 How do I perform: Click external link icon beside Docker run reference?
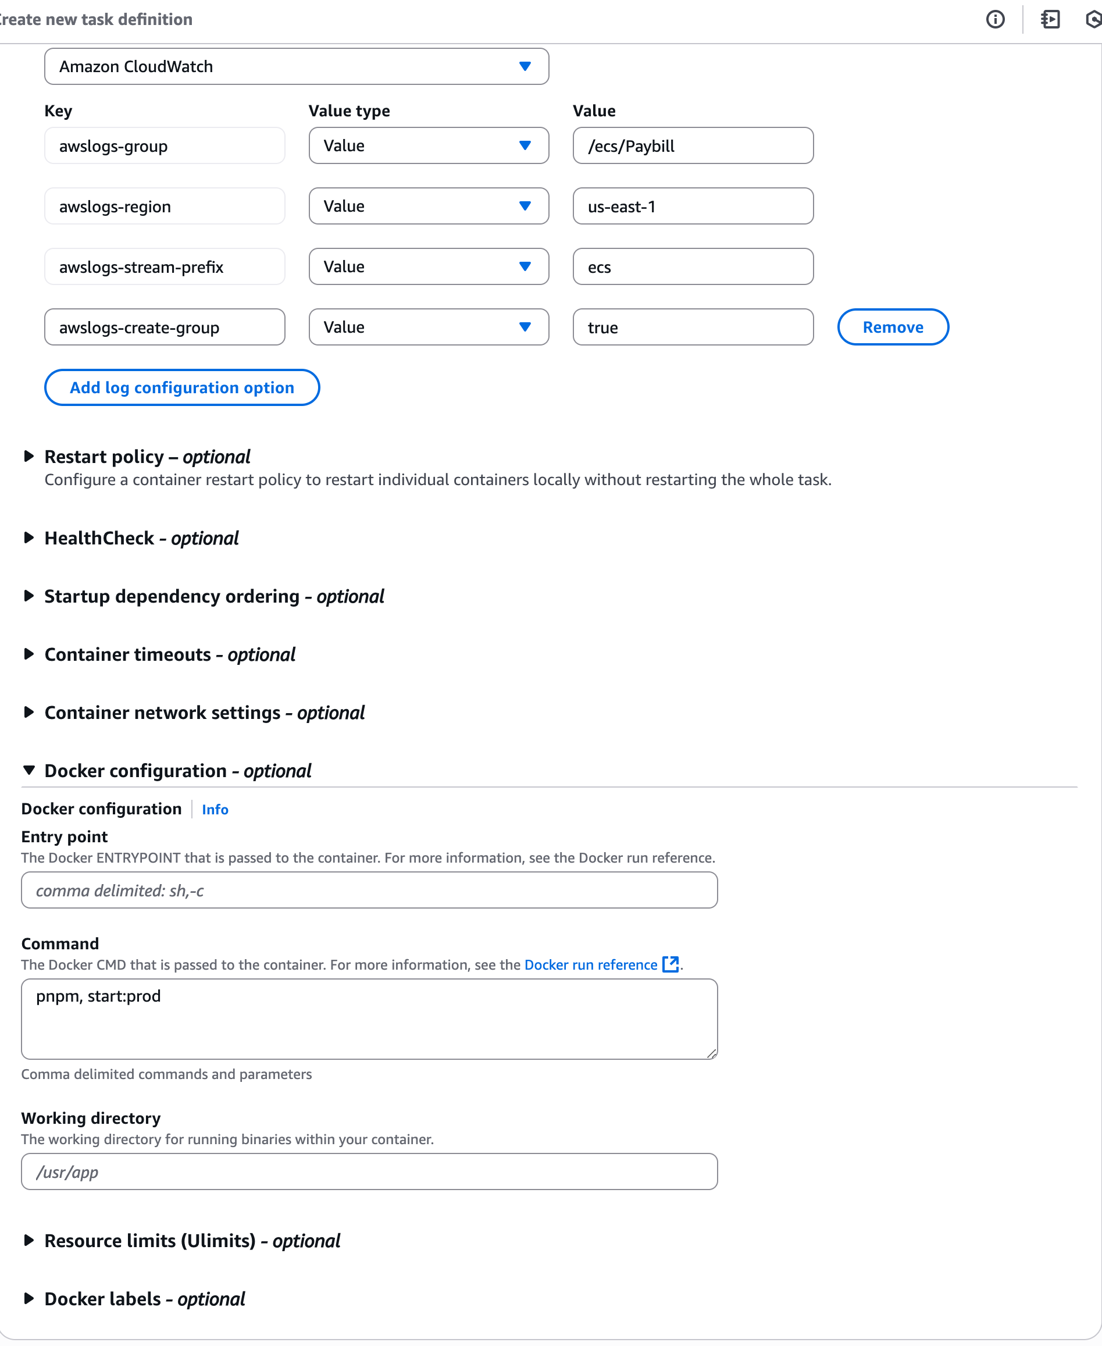pyautogui.click(x=671, y=964)
